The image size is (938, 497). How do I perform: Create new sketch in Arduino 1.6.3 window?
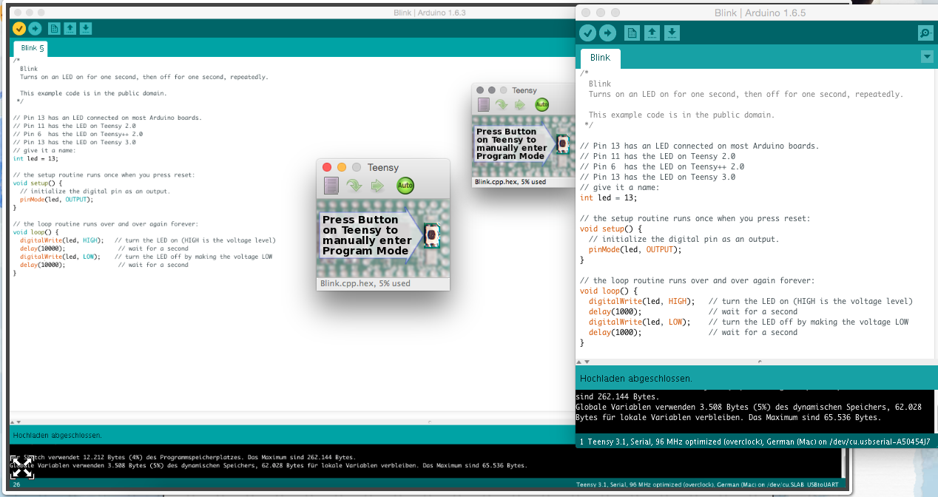tap(54, 28)
